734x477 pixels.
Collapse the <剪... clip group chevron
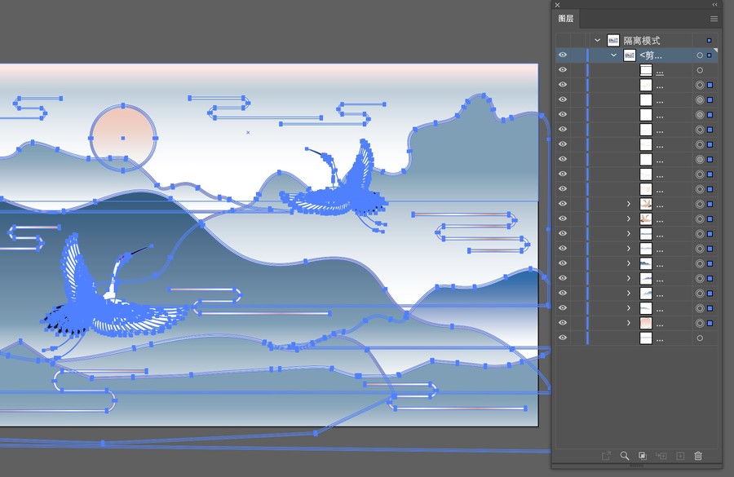tap(613, 55)
